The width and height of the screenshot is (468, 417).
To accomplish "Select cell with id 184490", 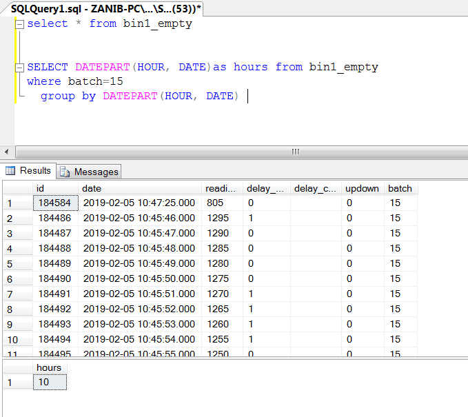I will [56, 279].
